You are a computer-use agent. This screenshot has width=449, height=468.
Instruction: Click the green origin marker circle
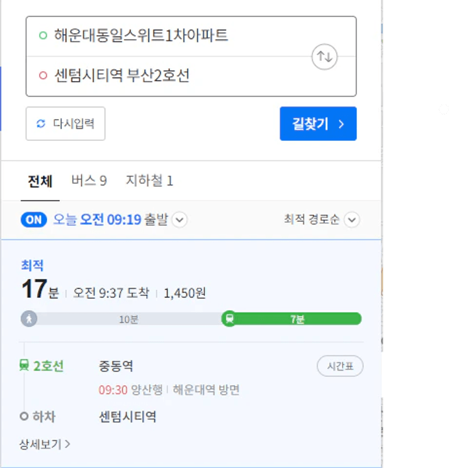pos(43,35)
